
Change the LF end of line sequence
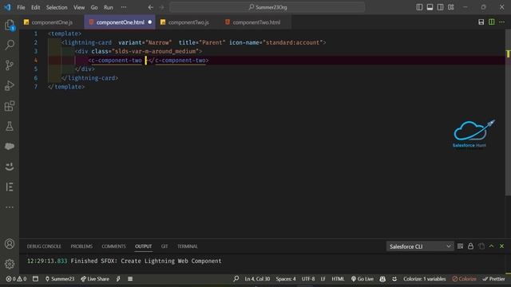click(x=323, y=279)
